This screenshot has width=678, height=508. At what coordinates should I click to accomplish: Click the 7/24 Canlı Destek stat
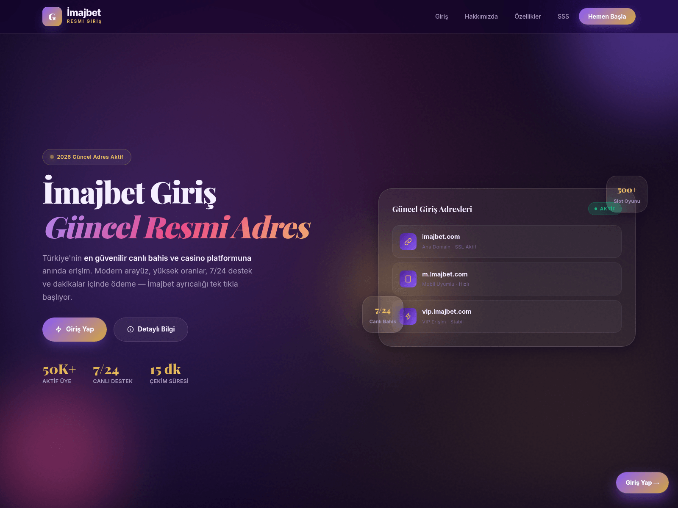[x=113, y=373]
